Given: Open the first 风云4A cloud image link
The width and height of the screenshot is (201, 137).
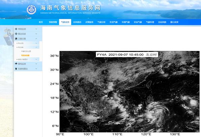Looking at the screenshot, I should [x=26, y=51].
